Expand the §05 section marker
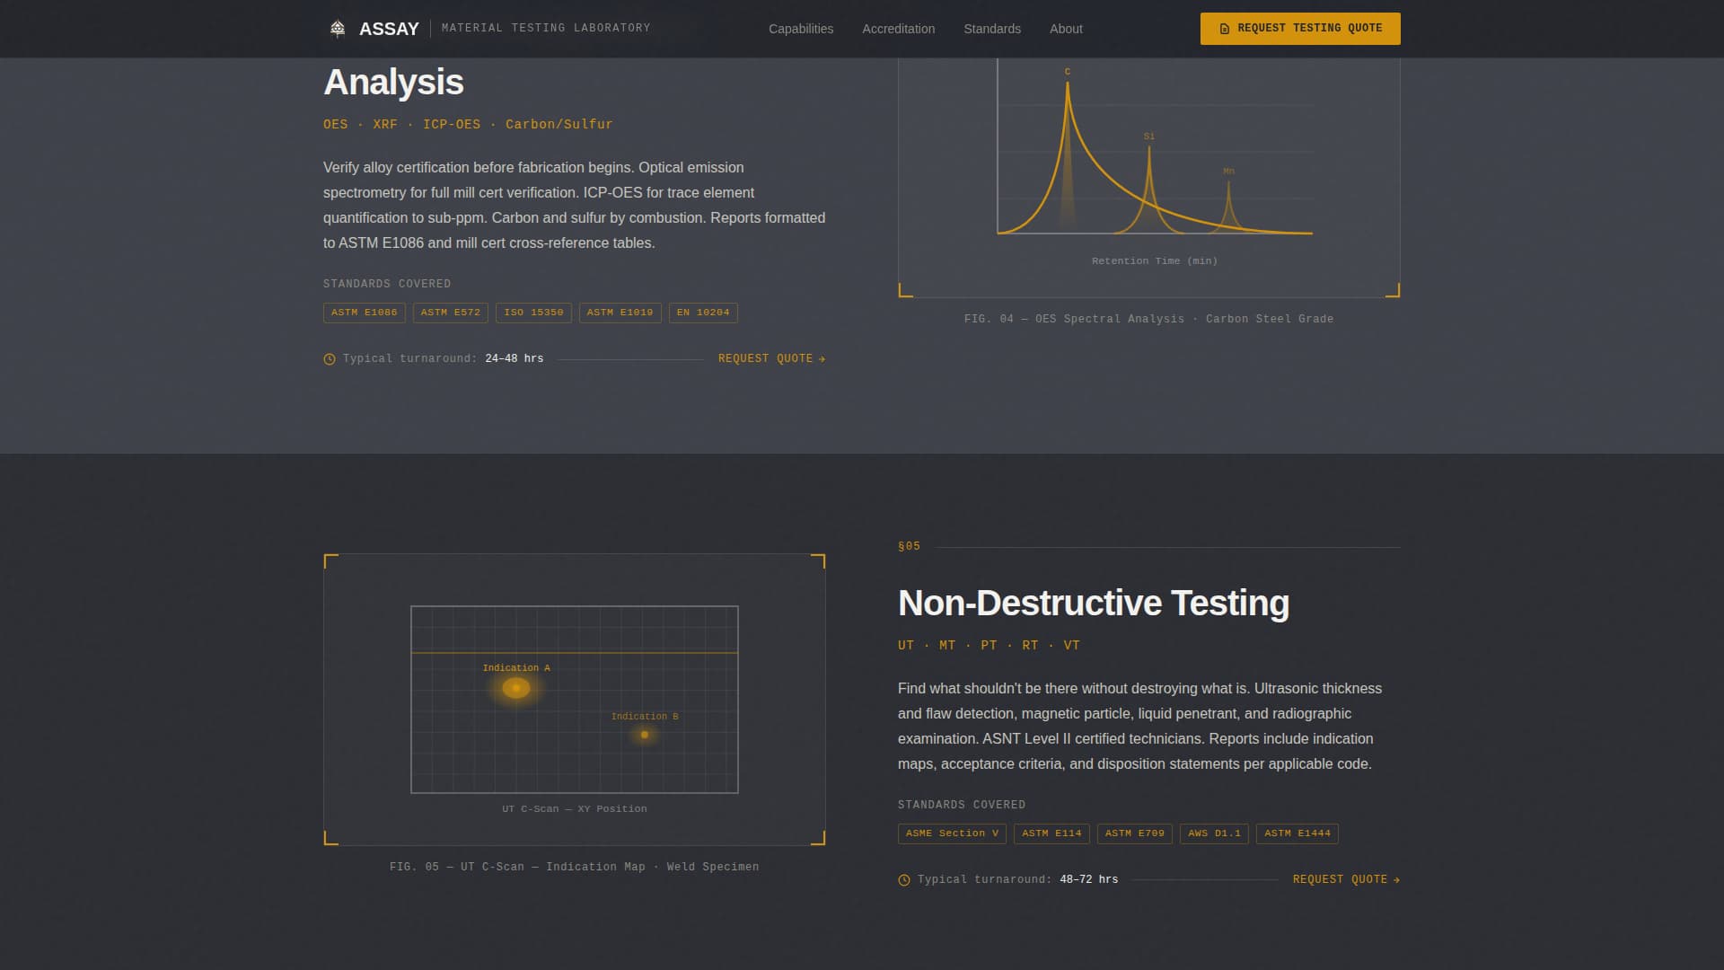This screenshot has height=970, width=1724. (x=909, y=545)
